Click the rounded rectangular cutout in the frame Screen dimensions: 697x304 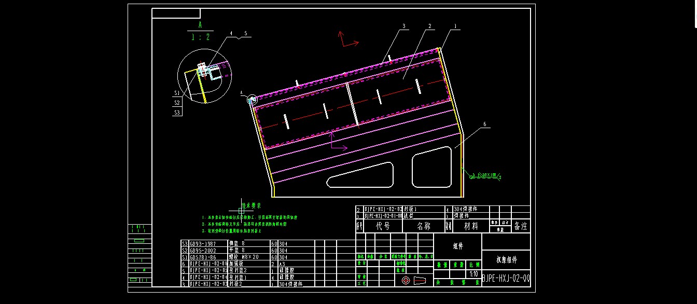[x=432, y=167]
